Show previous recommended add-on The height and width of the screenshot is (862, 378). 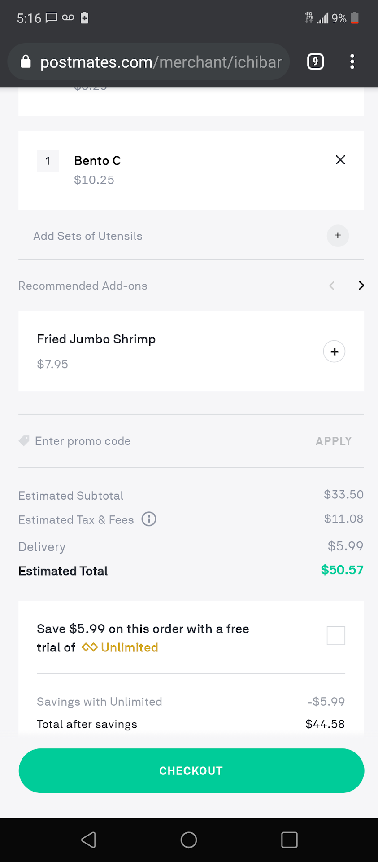click(x=332, y=286)
